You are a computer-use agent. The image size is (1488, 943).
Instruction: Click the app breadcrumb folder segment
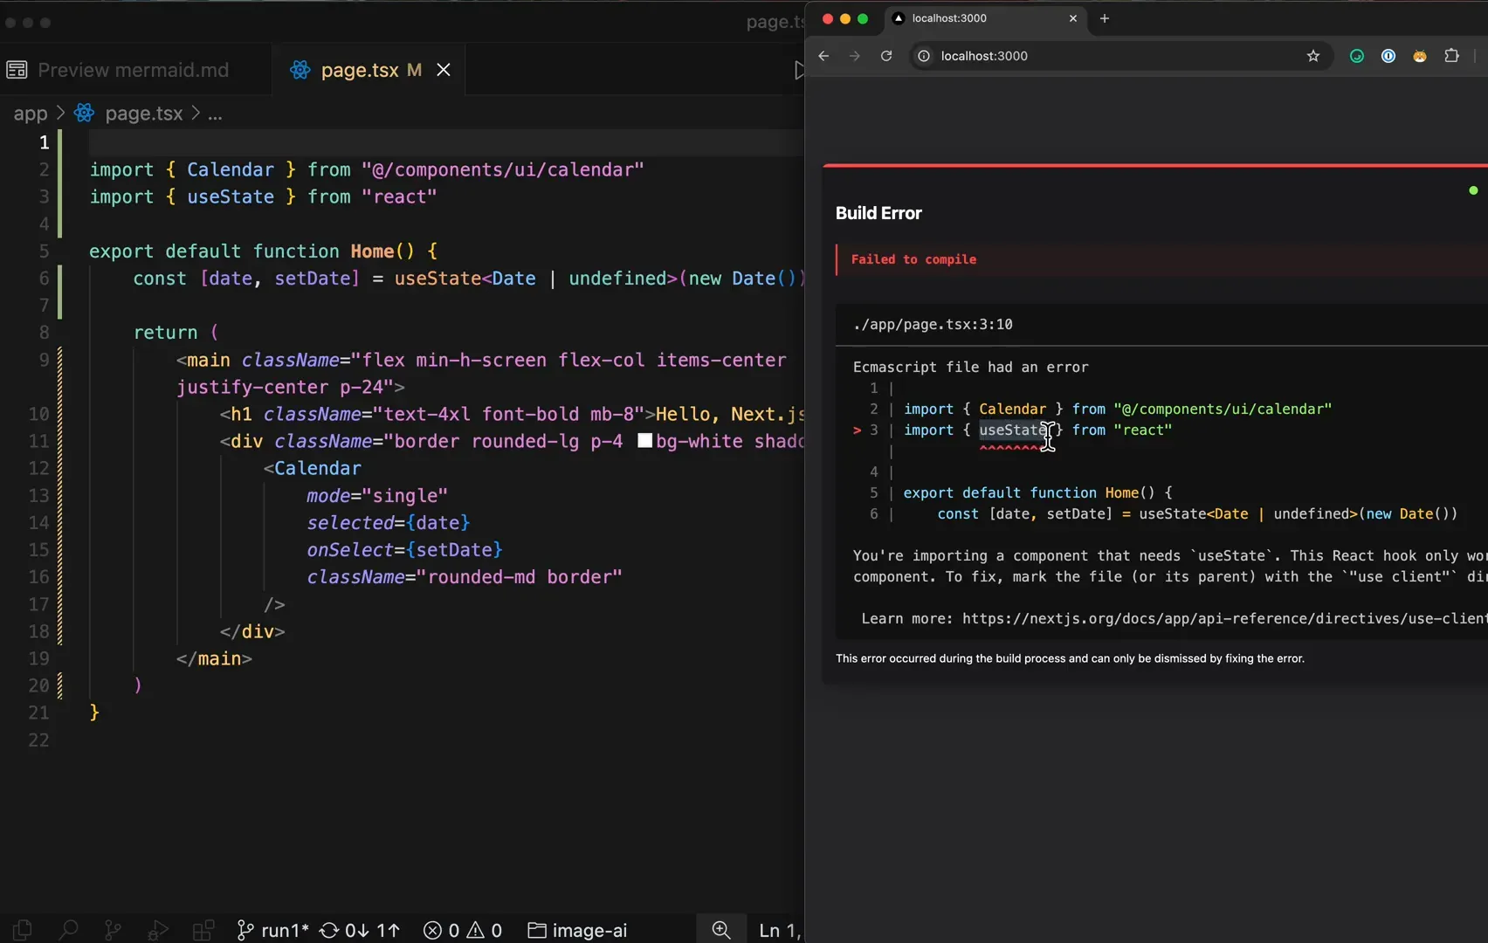point(31,114)
